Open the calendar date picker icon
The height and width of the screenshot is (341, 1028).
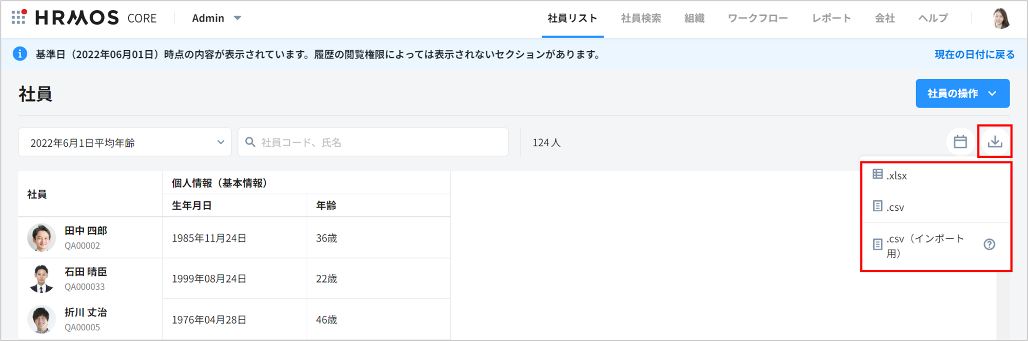960,142
